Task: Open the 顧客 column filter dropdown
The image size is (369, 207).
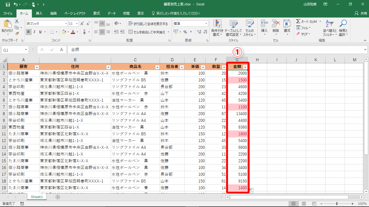Action: tap(37, 67)
